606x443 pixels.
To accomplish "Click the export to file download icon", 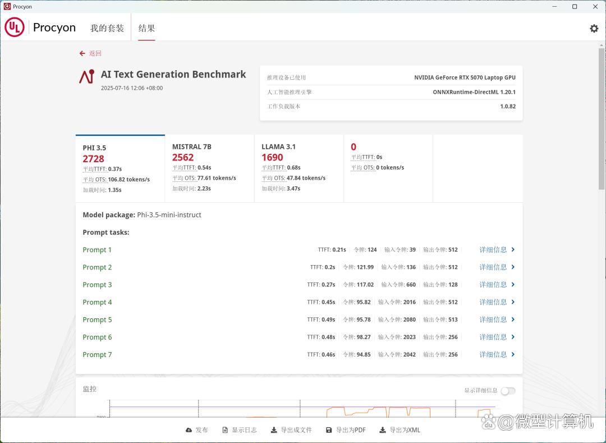I will pyautogui.click(x=274, y=430).
